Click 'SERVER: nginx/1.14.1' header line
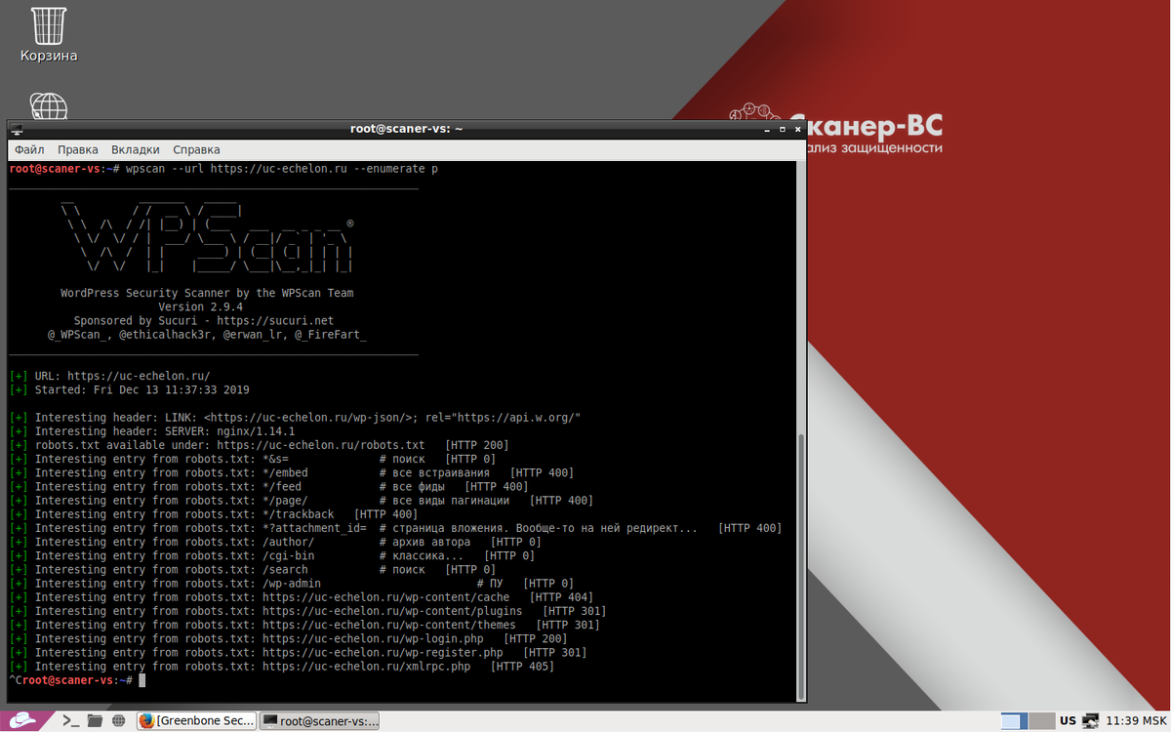 click(x=151, y=431)
